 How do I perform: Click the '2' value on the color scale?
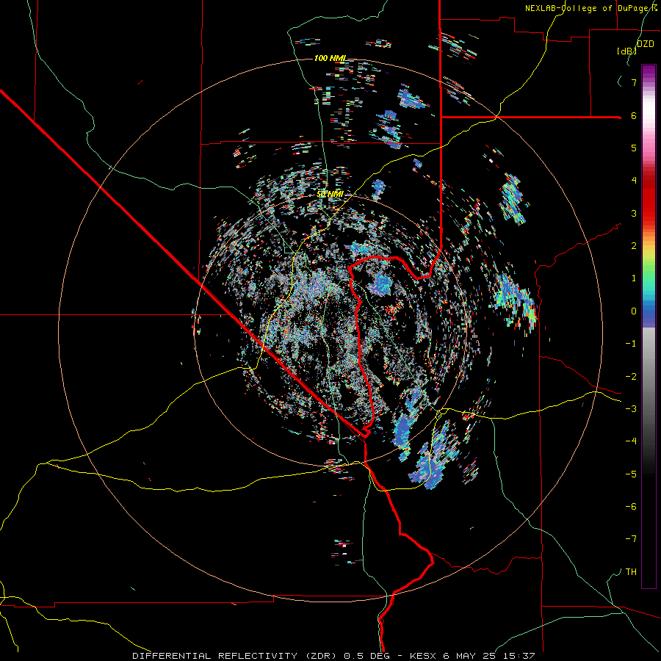click(x=634, y=246)
